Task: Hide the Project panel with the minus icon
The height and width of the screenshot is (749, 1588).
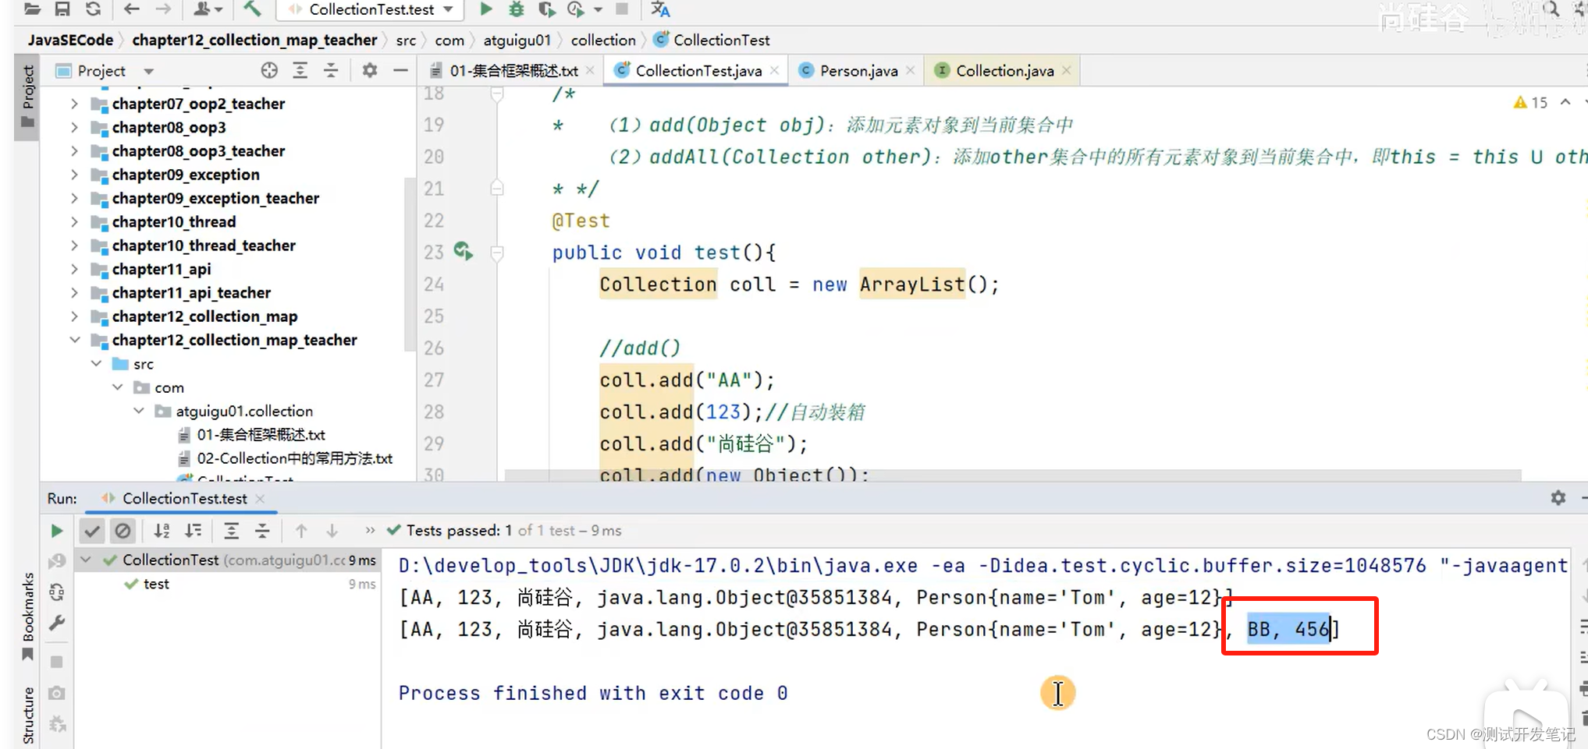Action: [400, 71]
